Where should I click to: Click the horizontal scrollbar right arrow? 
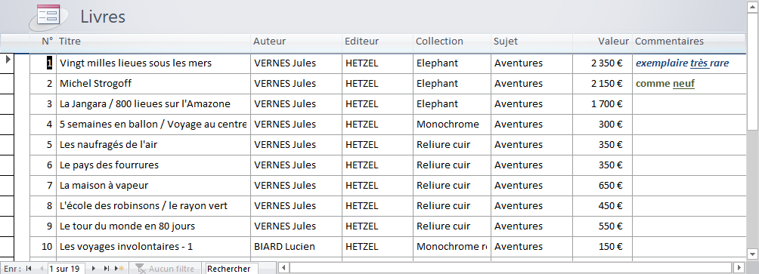click(x=739, y=267)
